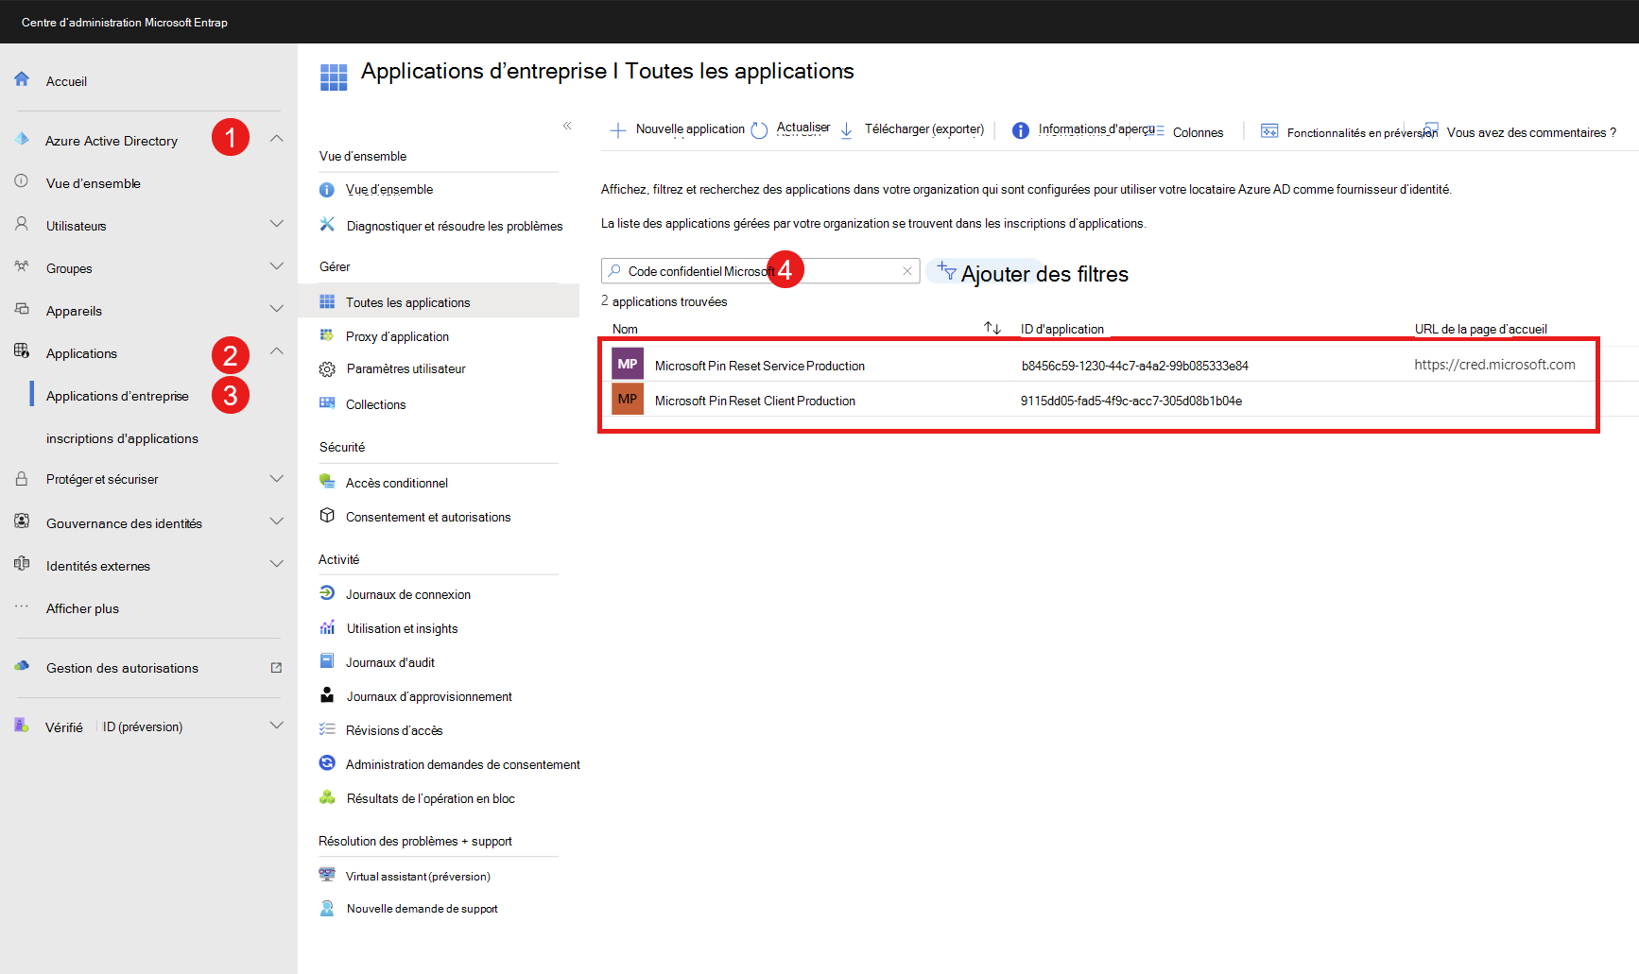The image size is (1639, 974).
Task: Collapse the Applications section chevron
Action: 277,351
